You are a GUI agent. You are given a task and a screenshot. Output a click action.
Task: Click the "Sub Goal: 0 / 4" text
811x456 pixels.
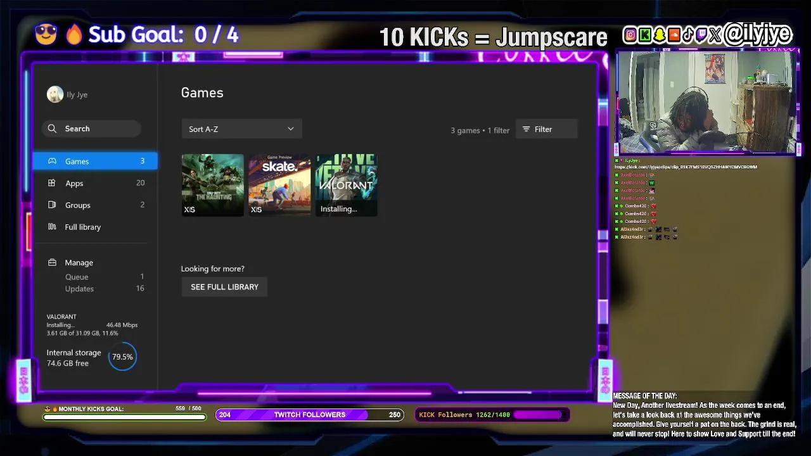coord(163,35)
